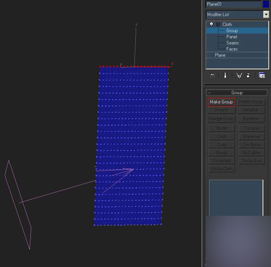
Task: Click the Detach button
Action: (x=222, y=110)
